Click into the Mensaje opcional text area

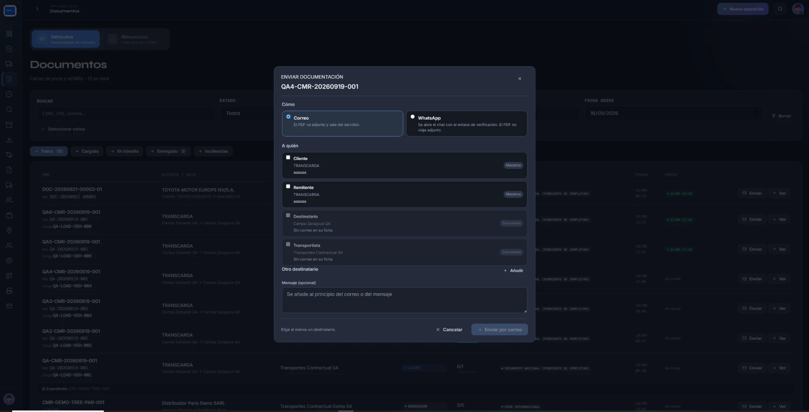tap(404, 300)
